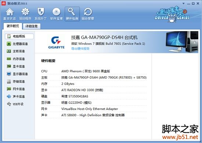This screenshot has height=143, width=202.
Task: Click the 显卡信息 graphics card icon
Action: [9, 66]
